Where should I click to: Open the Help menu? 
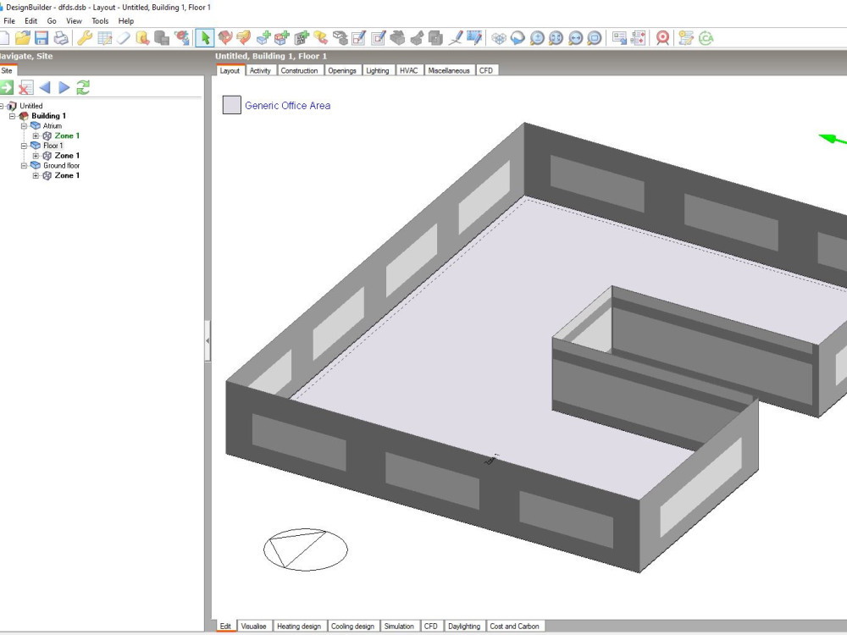(126, 21)
